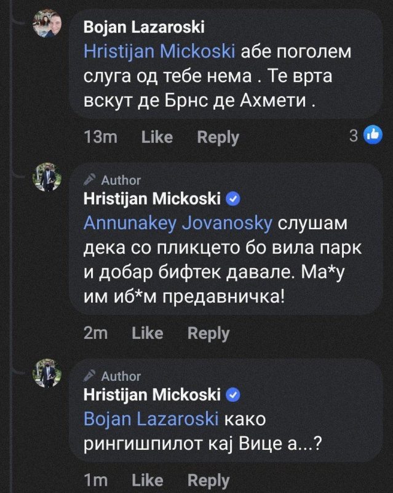Image resolution: width=393 pixels, height=493 pixels.
Task: Reply to Bojan Lazaroski's 13m comment
Action: tap(218, 137)
